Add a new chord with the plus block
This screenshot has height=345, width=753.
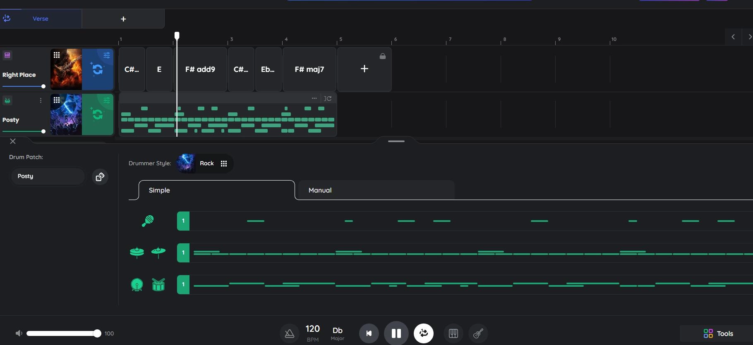click(x=364, y=69)
